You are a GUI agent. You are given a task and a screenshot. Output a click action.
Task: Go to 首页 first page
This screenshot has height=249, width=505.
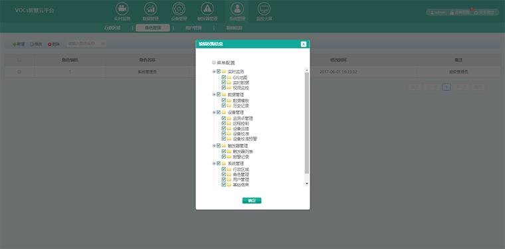coord(415,87)
